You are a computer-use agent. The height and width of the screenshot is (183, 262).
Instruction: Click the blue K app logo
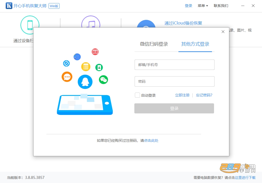coord(9,6)
